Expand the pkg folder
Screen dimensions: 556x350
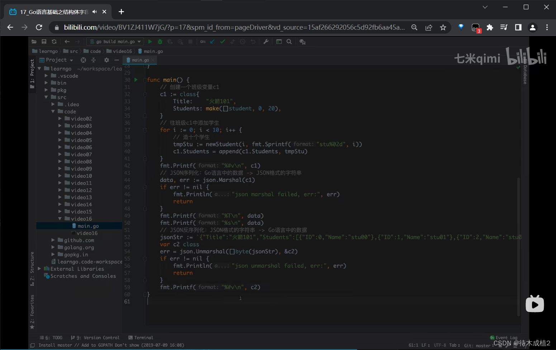click(46, 90)
